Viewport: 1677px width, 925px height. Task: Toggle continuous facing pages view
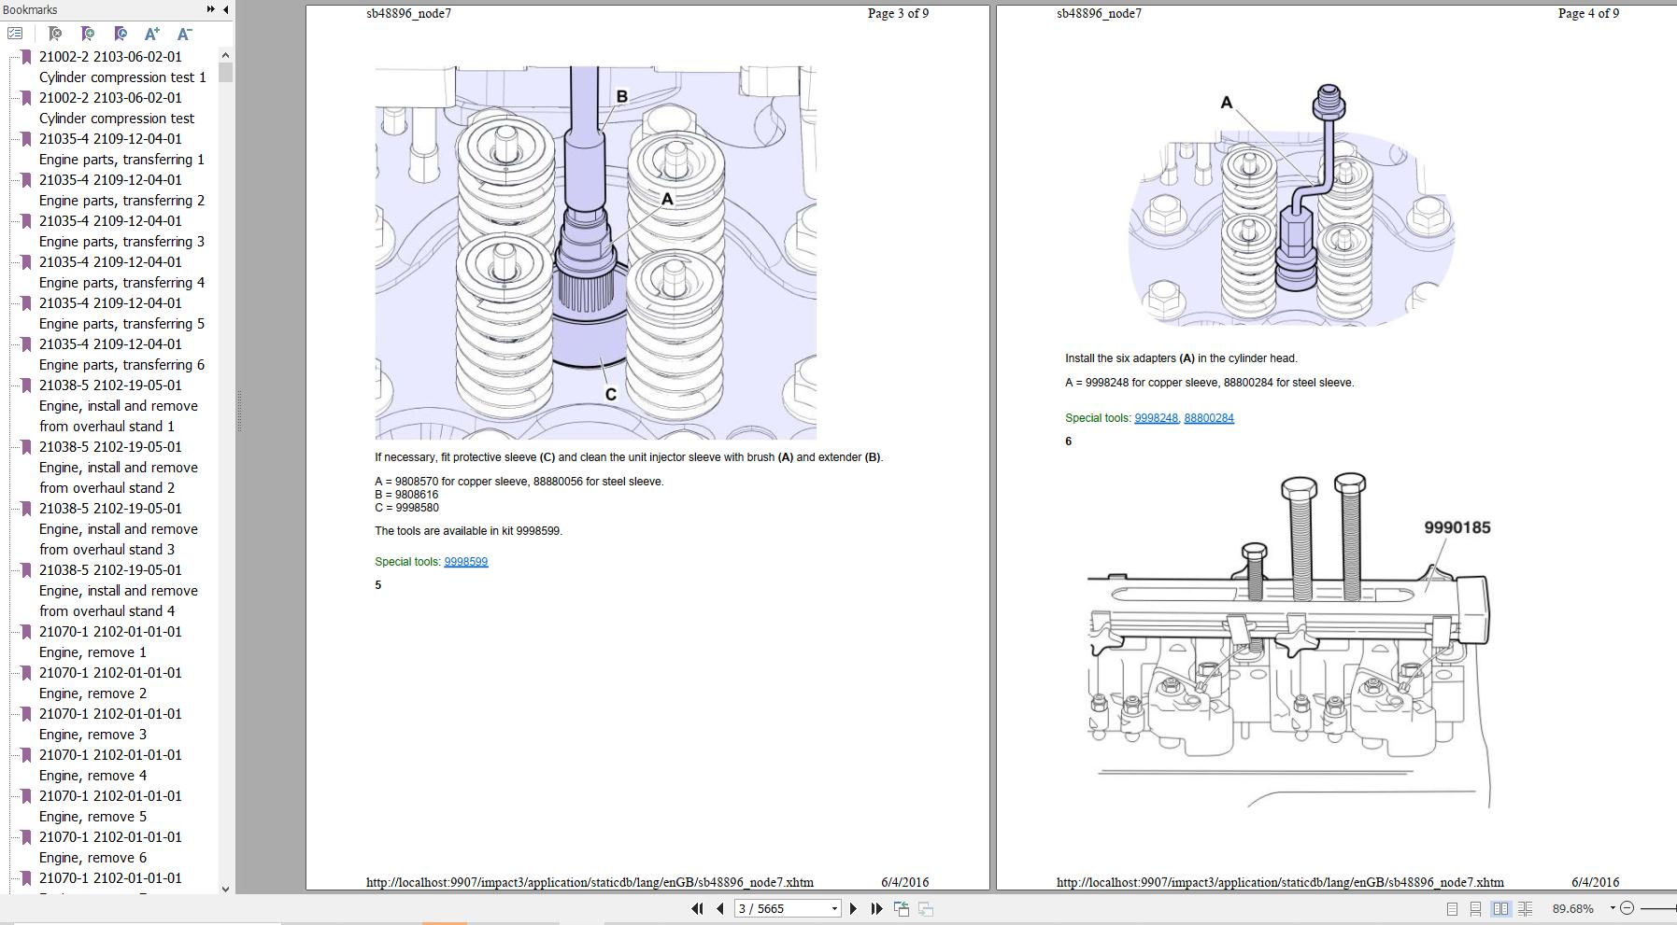click(1525, 908)
